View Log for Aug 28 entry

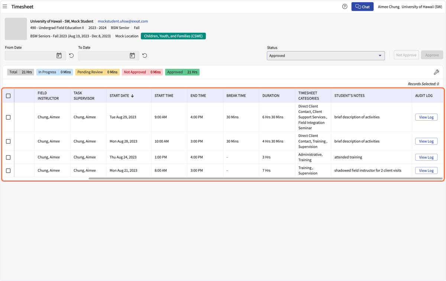click(426, 141)
